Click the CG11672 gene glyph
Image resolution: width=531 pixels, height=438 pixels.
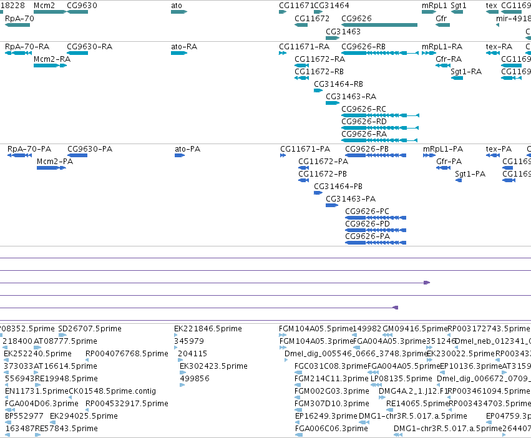(301, 25)
